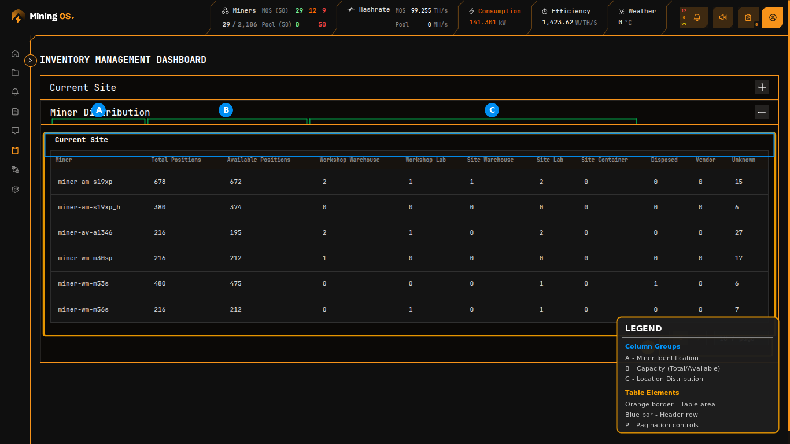Screen dimensions: 790x444
Task: Open the comments icon in the sidebar
Action: click(15, 131)
